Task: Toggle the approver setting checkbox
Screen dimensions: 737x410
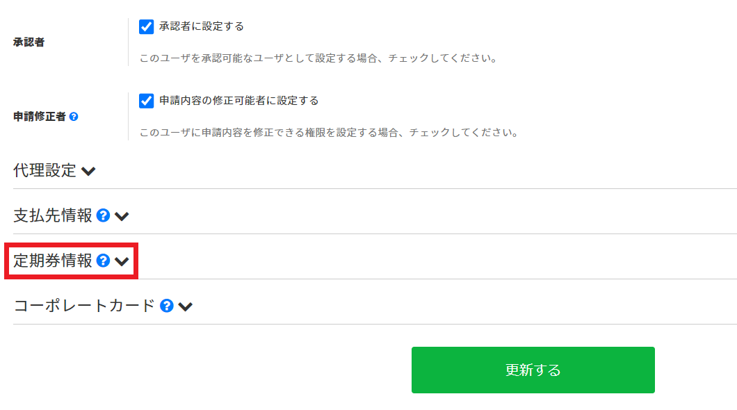Action: 145,26
